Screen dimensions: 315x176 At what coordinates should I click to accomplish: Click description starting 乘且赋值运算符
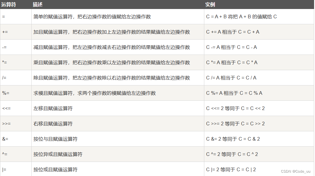[112, 62]
